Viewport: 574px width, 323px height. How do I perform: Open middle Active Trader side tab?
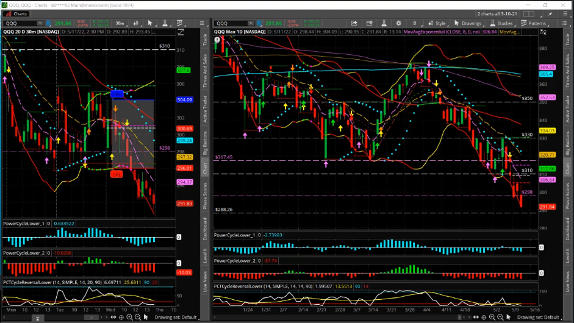click(x=205, y=109)
